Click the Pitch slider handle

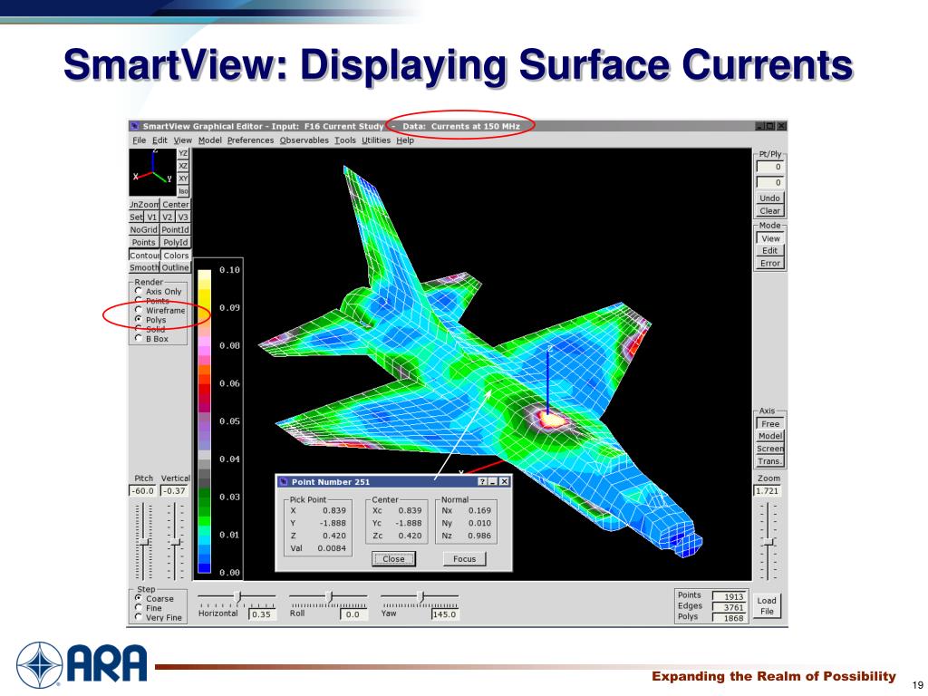(144, 542)
